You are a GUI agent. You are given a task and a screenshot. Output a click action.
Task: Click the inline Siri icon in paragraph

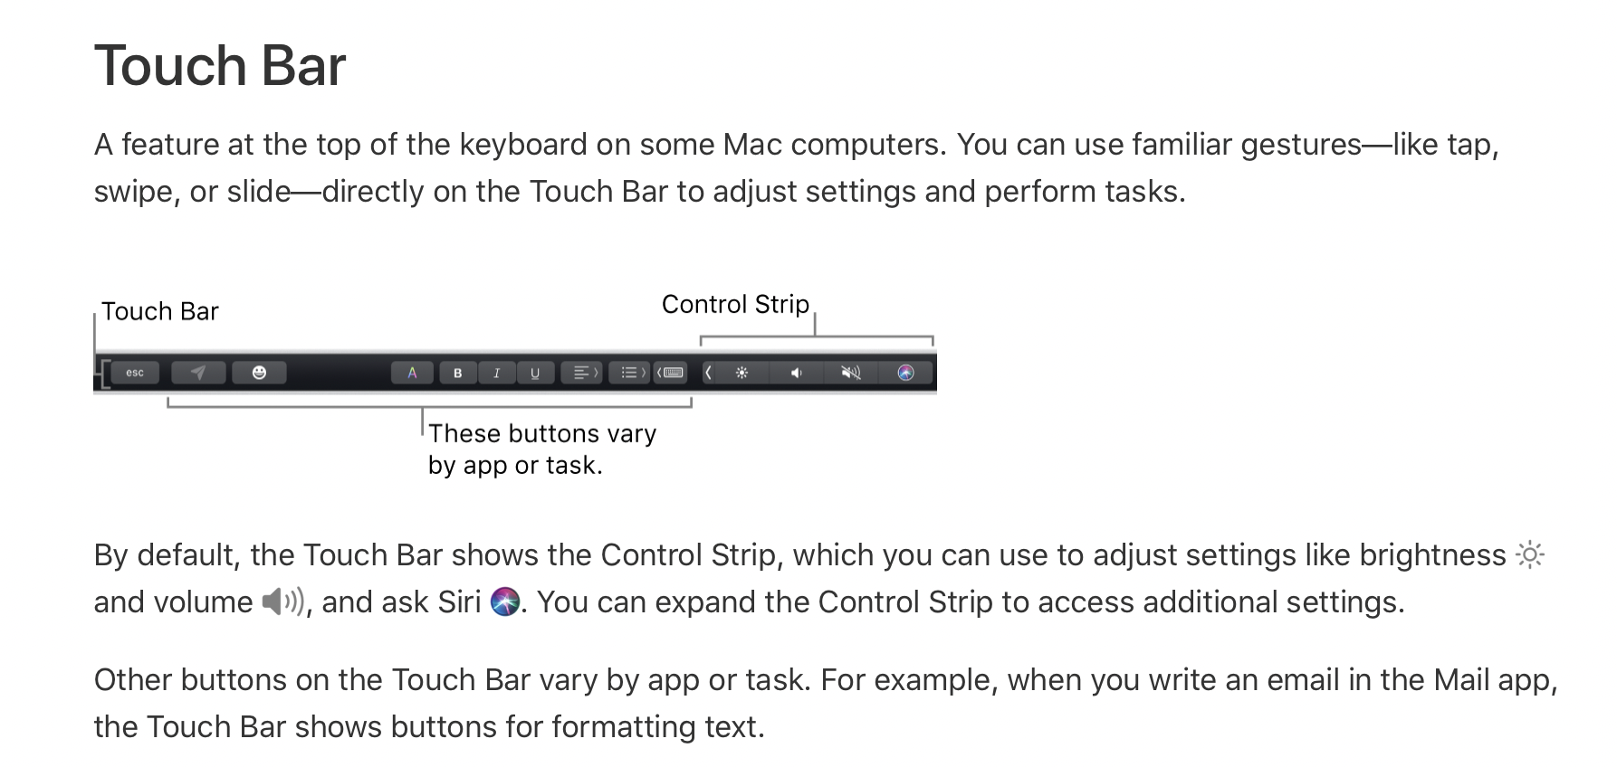pyautogui.click(x=504, y=601)
